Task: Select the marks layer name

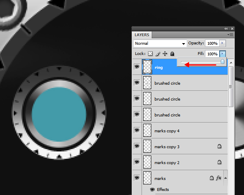Action: tap(160, 178)
